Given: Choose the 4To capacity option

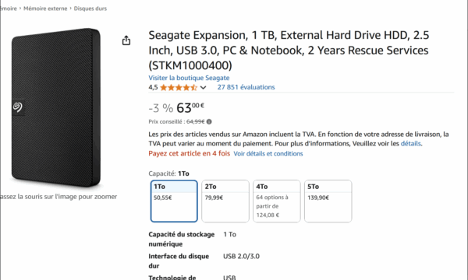Looking at the screenshot, I should [x=277, y=201].
